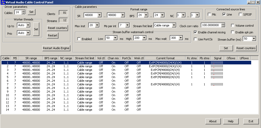Click the Virtual Audio Cable title bar icon
The image size is (261, 128).
point(3,2)
